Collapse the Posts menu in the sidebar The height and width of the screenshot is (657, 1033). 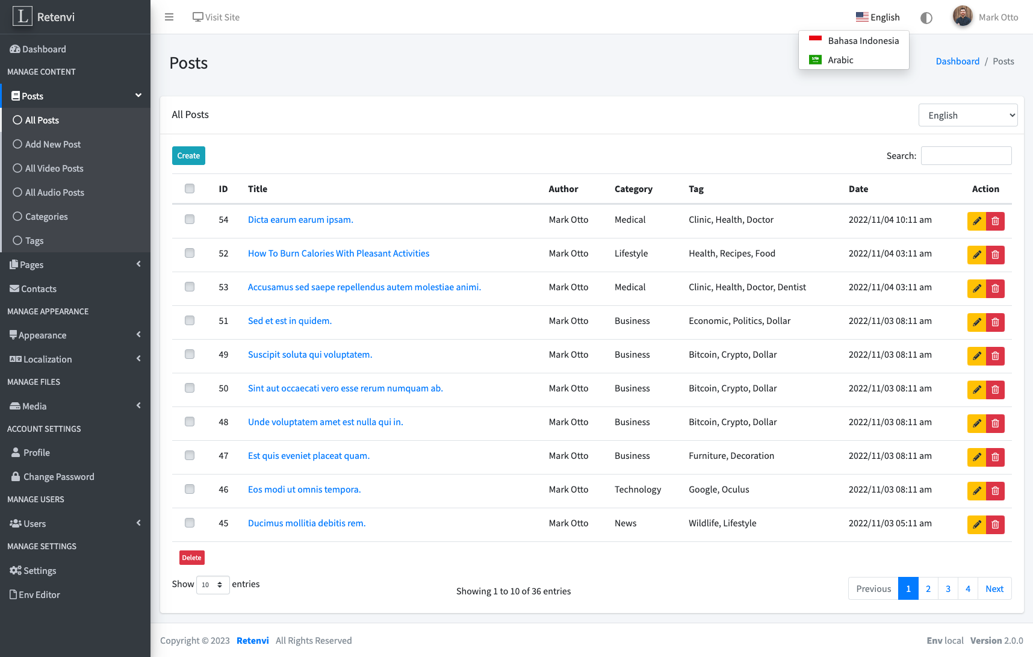point(138,95)
